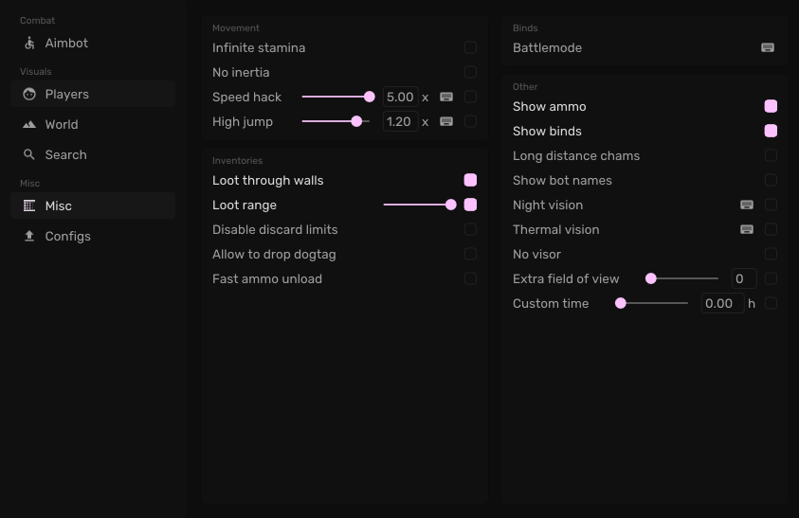Set keybind for Speed hack

[x=446, y=97]
